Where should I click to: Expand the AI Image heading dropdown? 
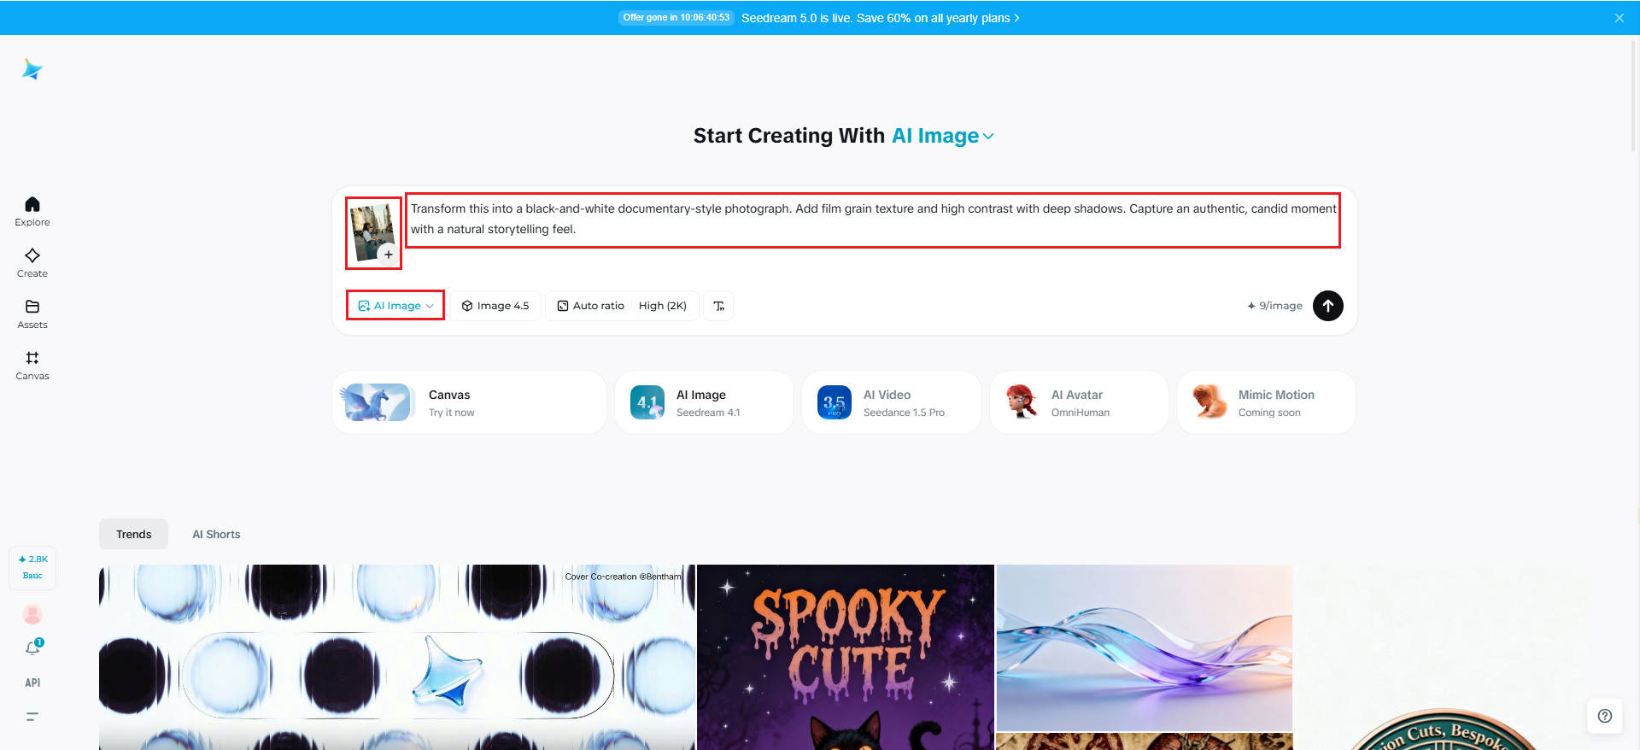[942, 136]
